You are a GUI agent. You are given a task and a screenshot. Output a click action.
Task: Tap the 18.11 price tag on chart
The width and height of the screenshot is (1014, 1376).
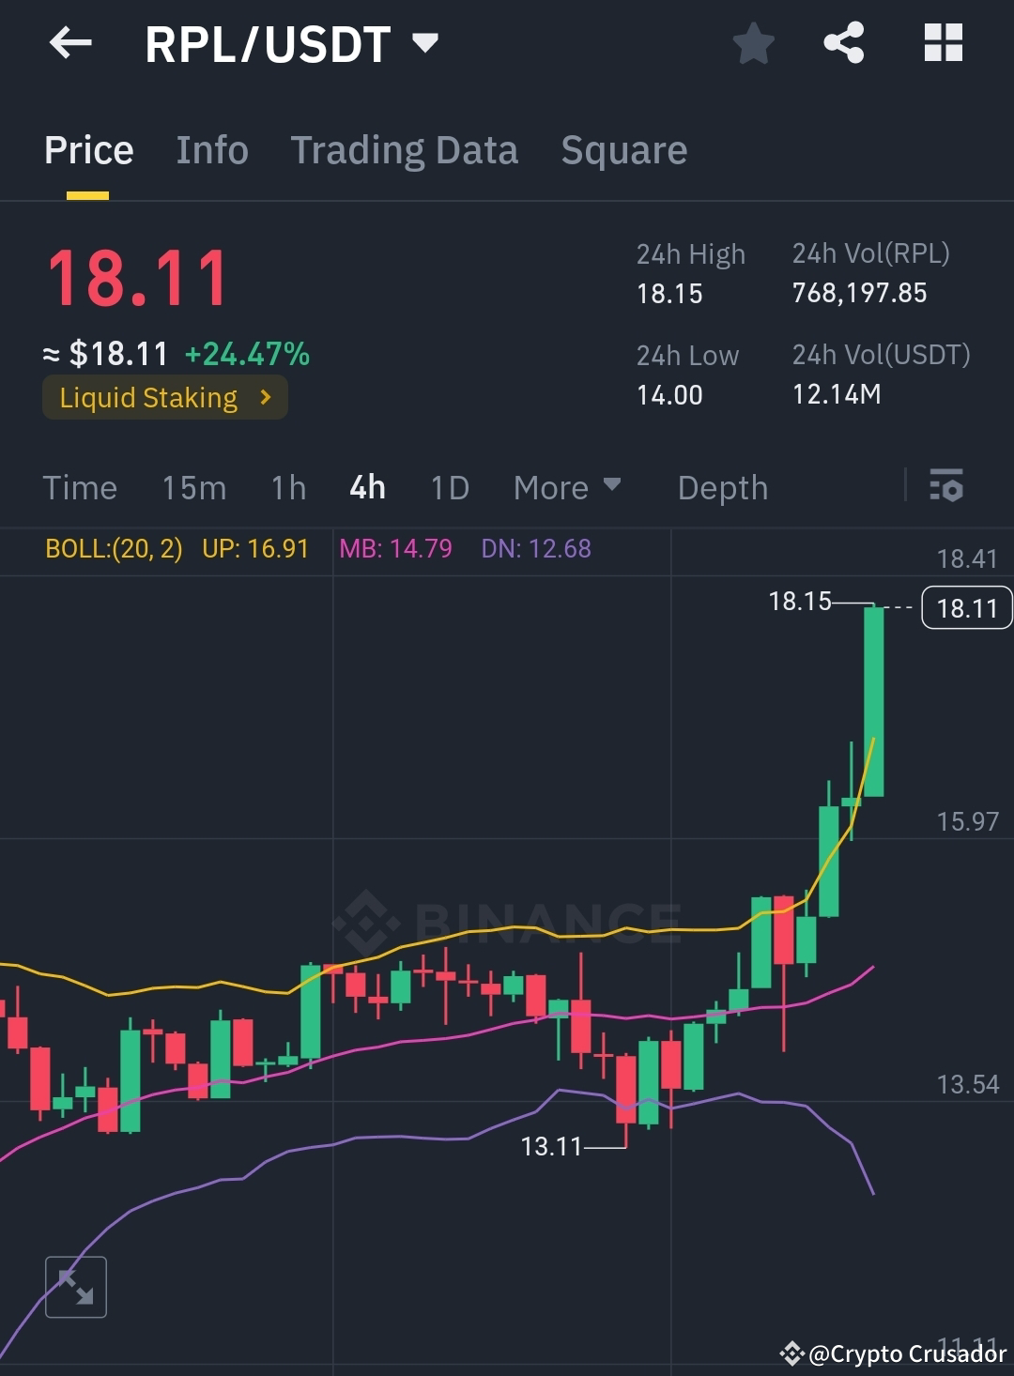coord(966,608)
